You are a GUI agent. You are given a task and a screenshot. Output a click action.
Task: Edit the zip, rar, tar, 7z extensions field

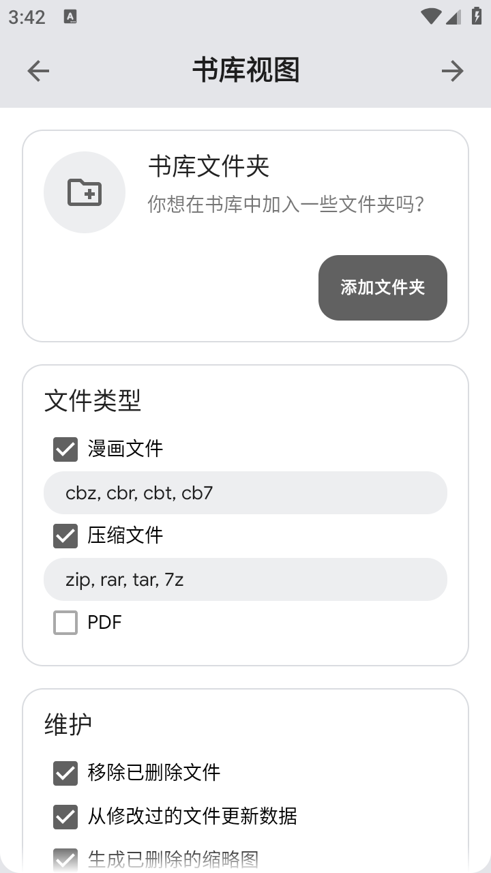tap(245, 580)
